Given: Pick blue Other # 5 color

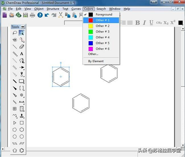Looking at the screenshot, I should 101,43.
